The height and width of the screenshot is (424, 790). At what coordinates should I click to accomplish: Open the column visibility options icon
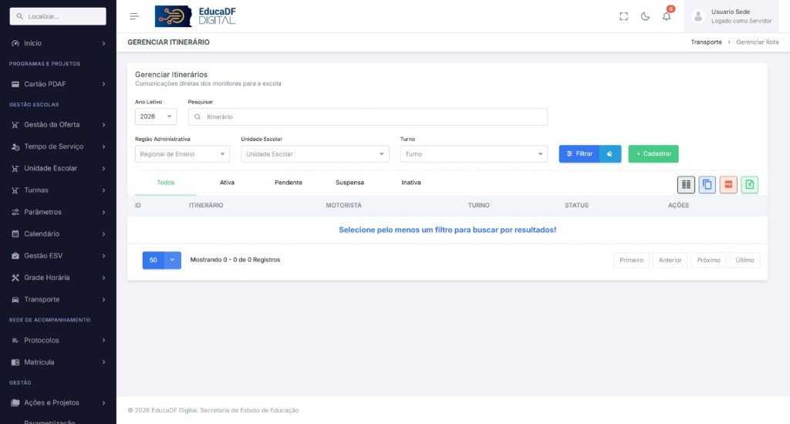tap(686, 185)
